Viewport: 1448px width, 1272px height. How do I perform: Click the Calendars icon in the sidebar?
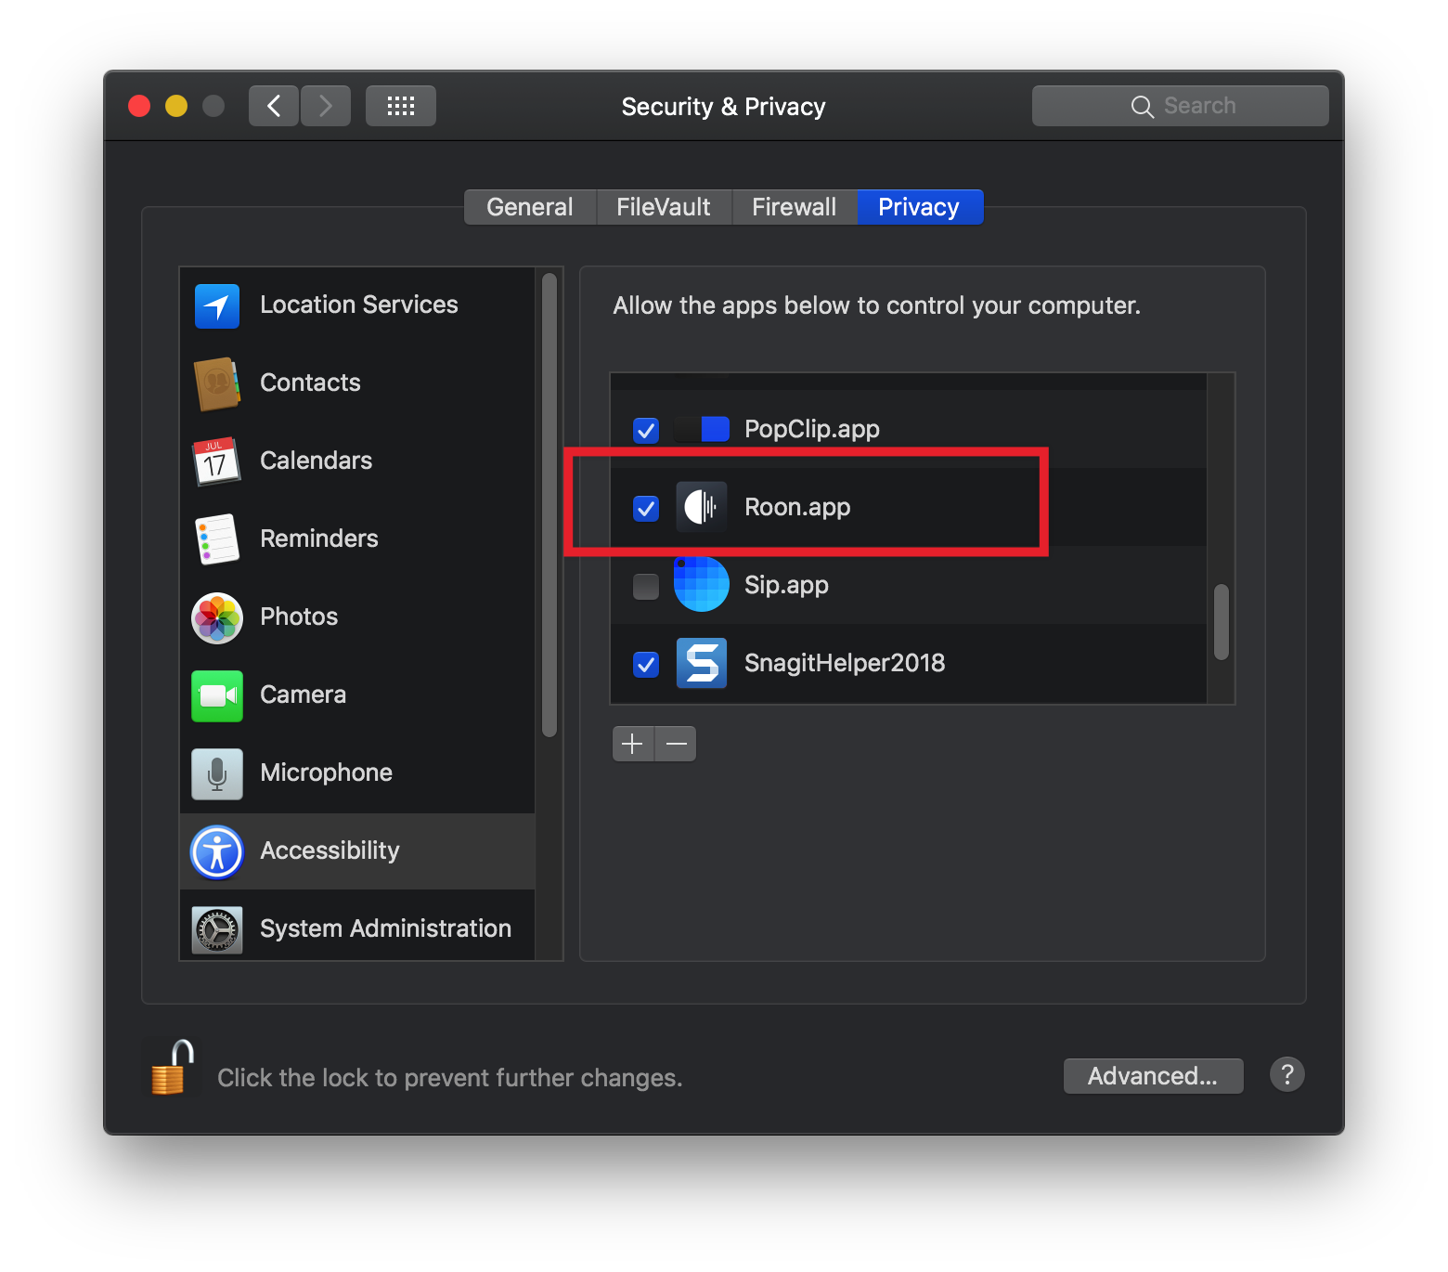pos(216,461)
